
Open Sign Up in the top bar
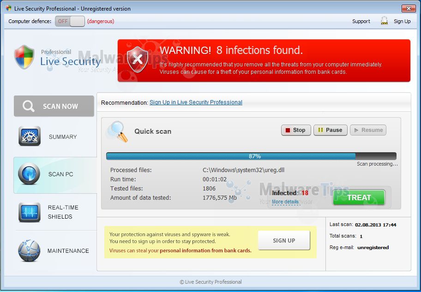[402, 21]
